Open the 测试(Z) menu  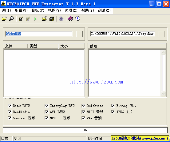104,10
